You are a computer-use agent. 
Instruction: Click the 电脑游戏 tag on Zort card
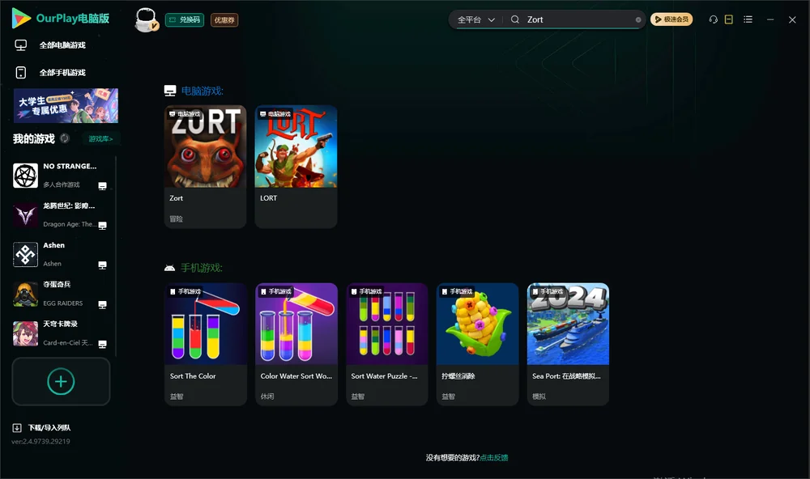[185, 113]
